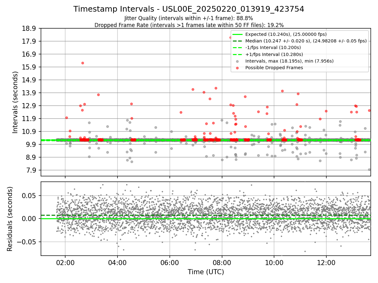Select the 'Jitter Quality' 88.8% subtitle line
This screenshot has width=378, height=283.
pyautogui.click(x=189, y=18)
